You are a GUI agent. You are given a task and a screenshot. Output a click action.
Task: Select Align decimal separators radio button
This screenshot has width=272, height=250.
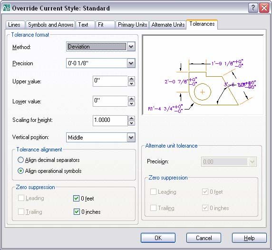20,160
